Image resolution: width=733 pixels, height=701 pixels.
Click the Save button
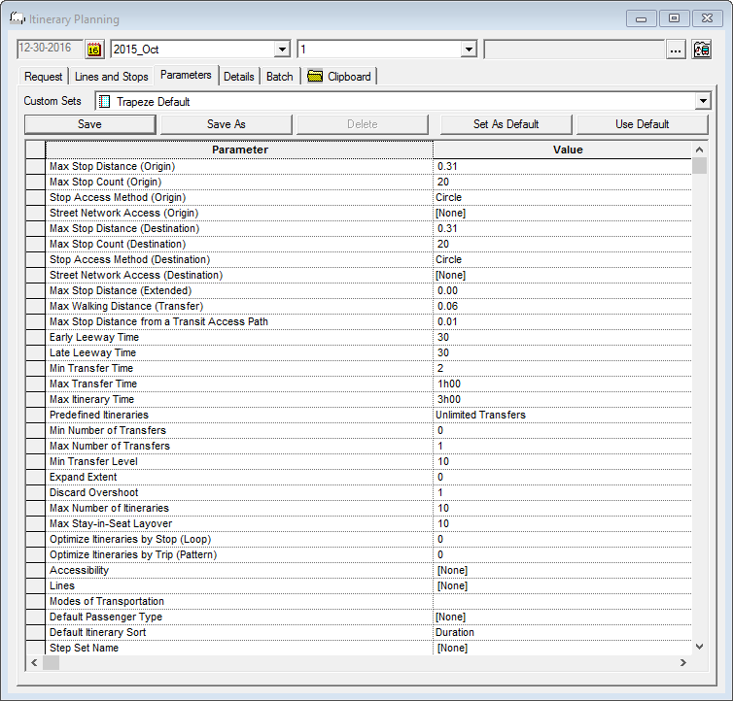(x=89, y=124)
